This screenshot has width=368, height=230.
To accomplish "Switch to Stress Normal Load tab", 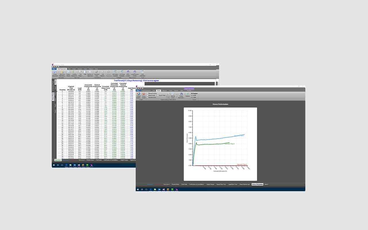I will click(245, 184).
